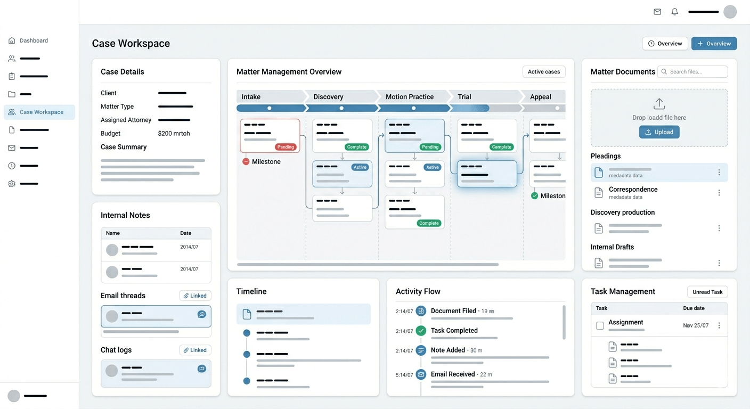Screen dimensions: 750x409
Task: Click the notifications bell icon
Action: click(675, 12)
